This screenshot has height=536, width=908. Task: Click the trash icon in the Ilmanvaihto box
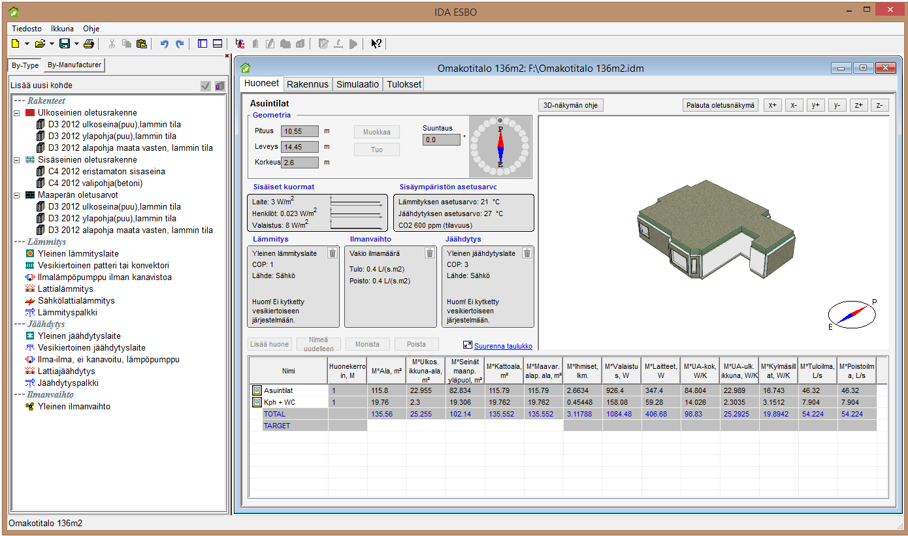429,253
